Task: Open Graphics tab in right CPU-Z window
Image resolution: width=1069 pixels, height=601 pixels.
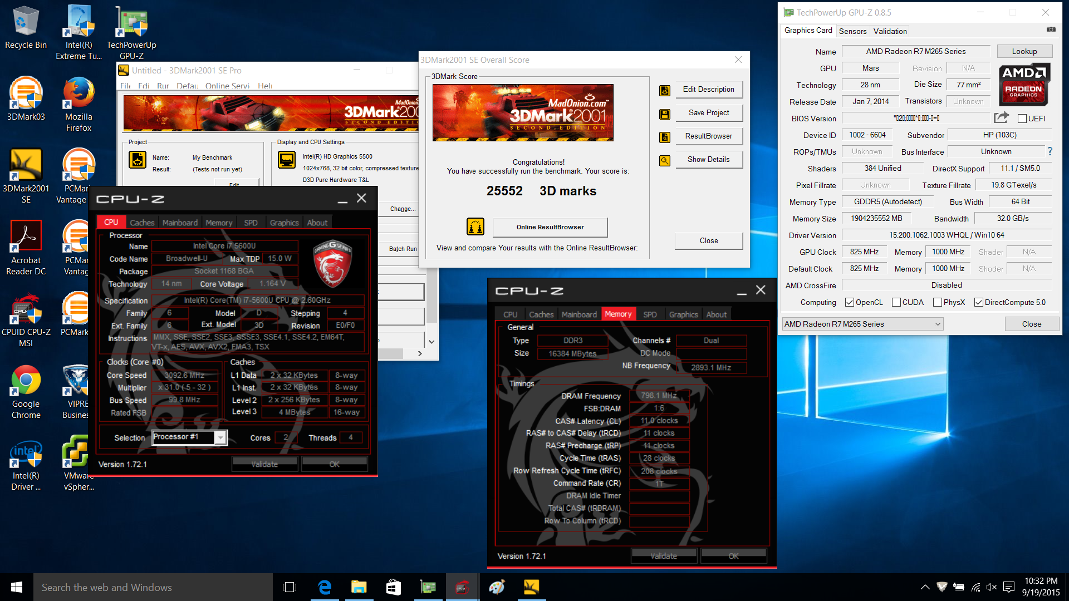Action: point(683,314)
